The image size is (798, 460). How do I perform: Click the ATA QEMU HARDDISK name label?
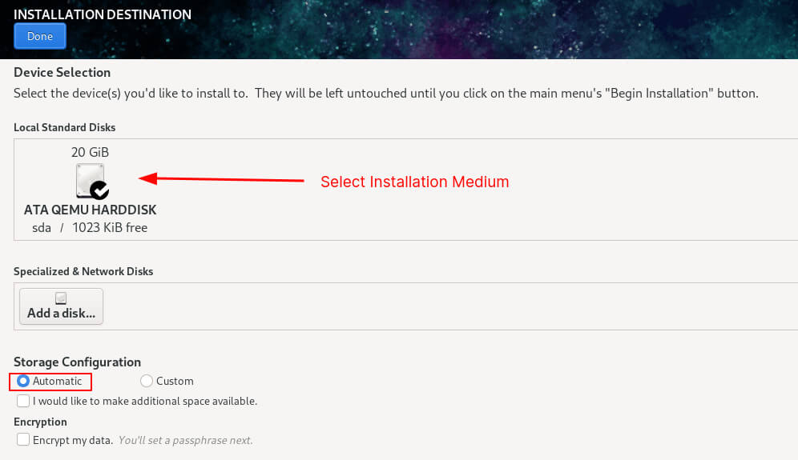point(90,210)
